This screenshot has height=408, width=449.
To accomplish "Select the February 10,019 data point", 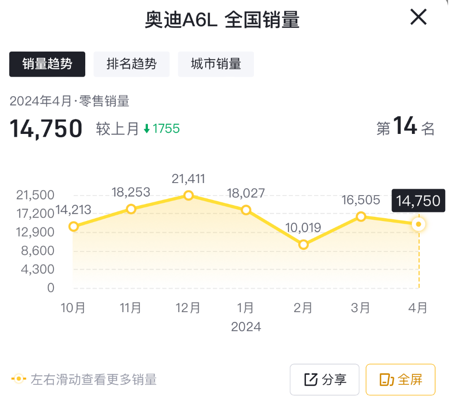I will [304, 245].
